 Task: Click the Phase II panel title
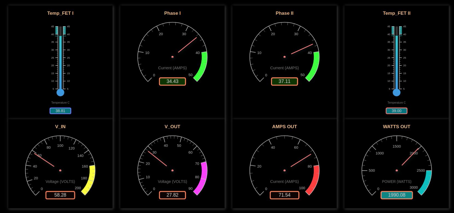pos(285,13)
